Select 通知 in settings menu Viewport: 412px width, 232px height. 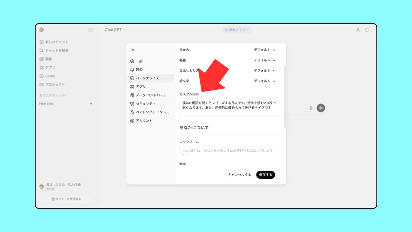pos(150,70)
